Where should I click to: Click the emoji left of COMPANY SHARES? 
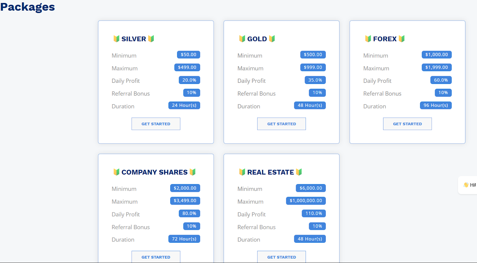116,172
